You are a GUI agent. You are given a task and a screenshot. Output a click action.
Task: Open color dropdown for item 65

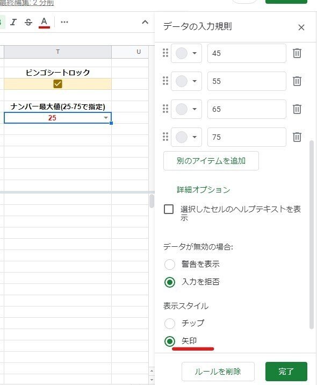(186, 109)
